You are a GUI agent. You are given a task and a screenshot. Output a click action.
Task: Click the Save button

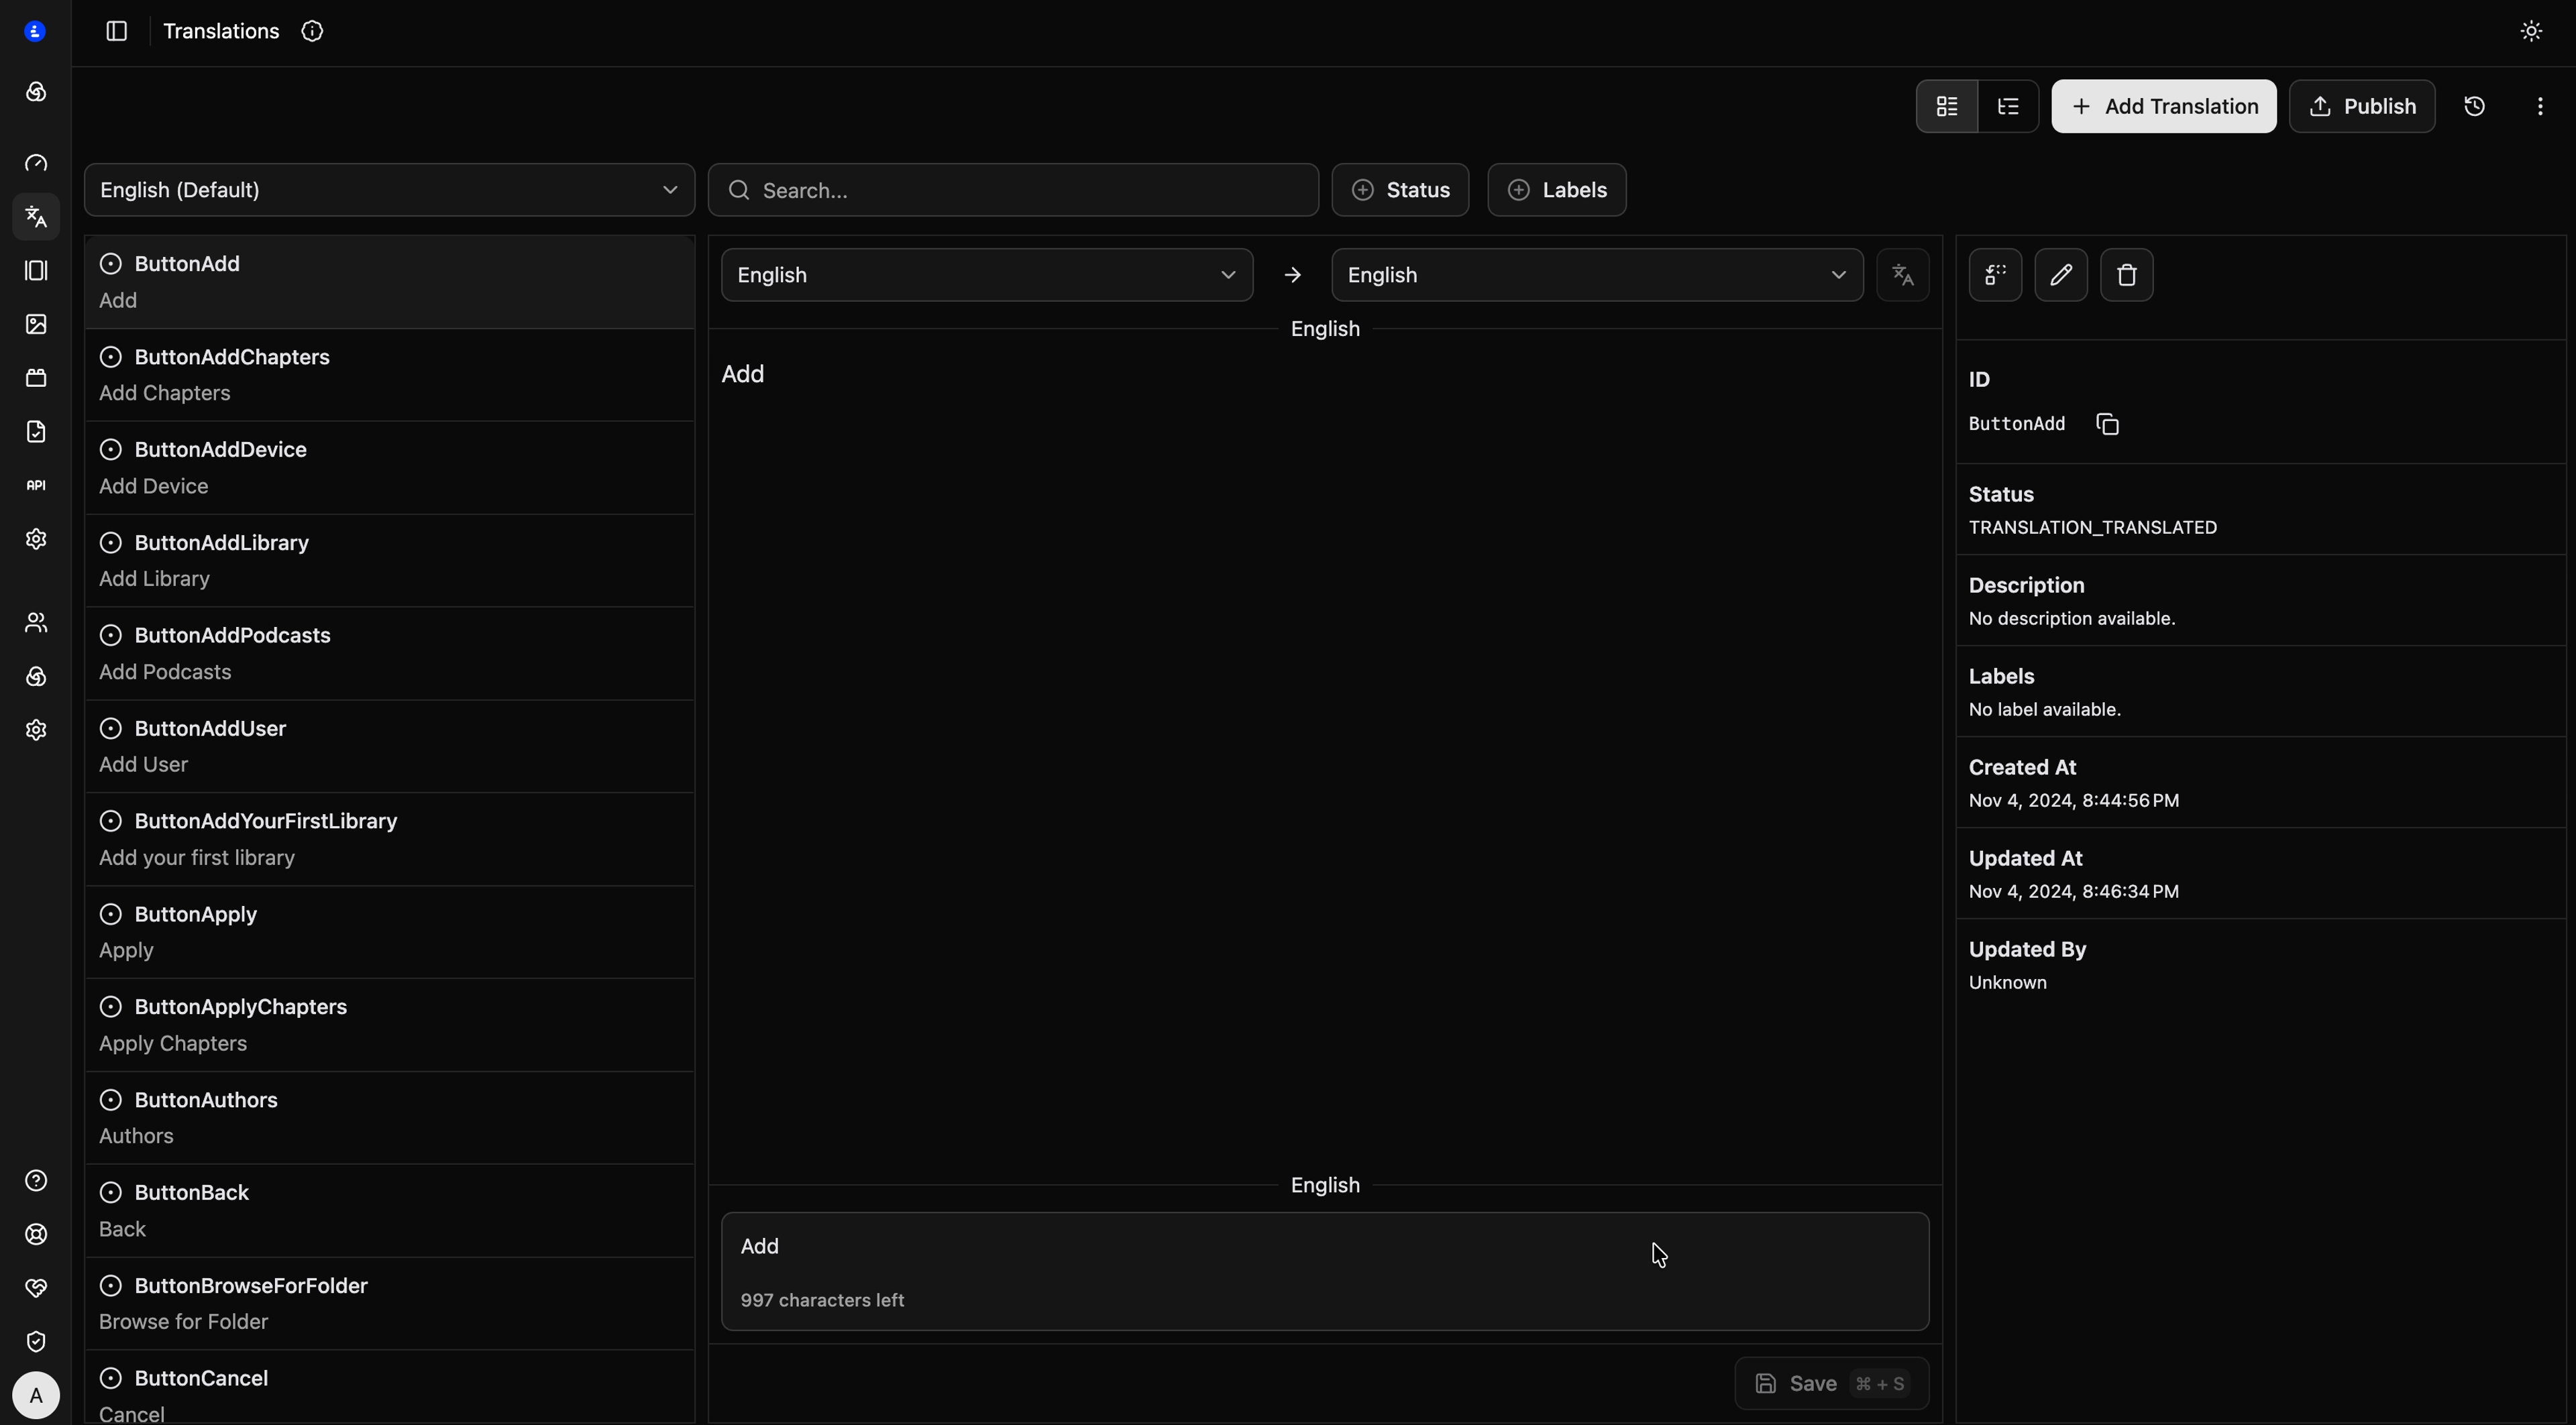click(1831, 1383)
